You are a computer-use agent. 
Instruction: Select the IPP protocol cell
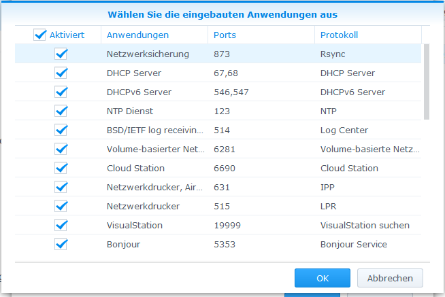click(x=328, y=187)
